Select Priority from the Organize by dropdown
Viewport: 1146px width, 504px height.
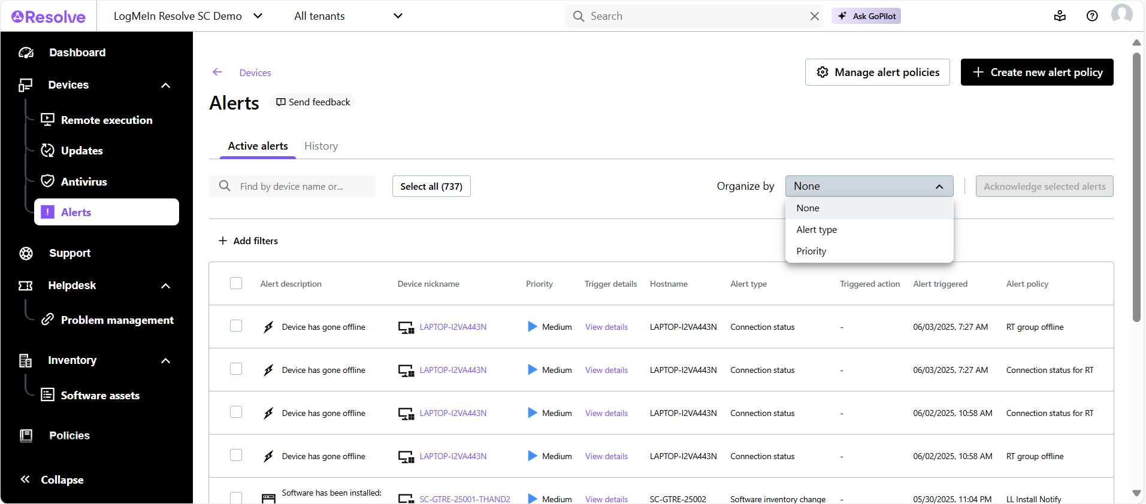[811, 251]
